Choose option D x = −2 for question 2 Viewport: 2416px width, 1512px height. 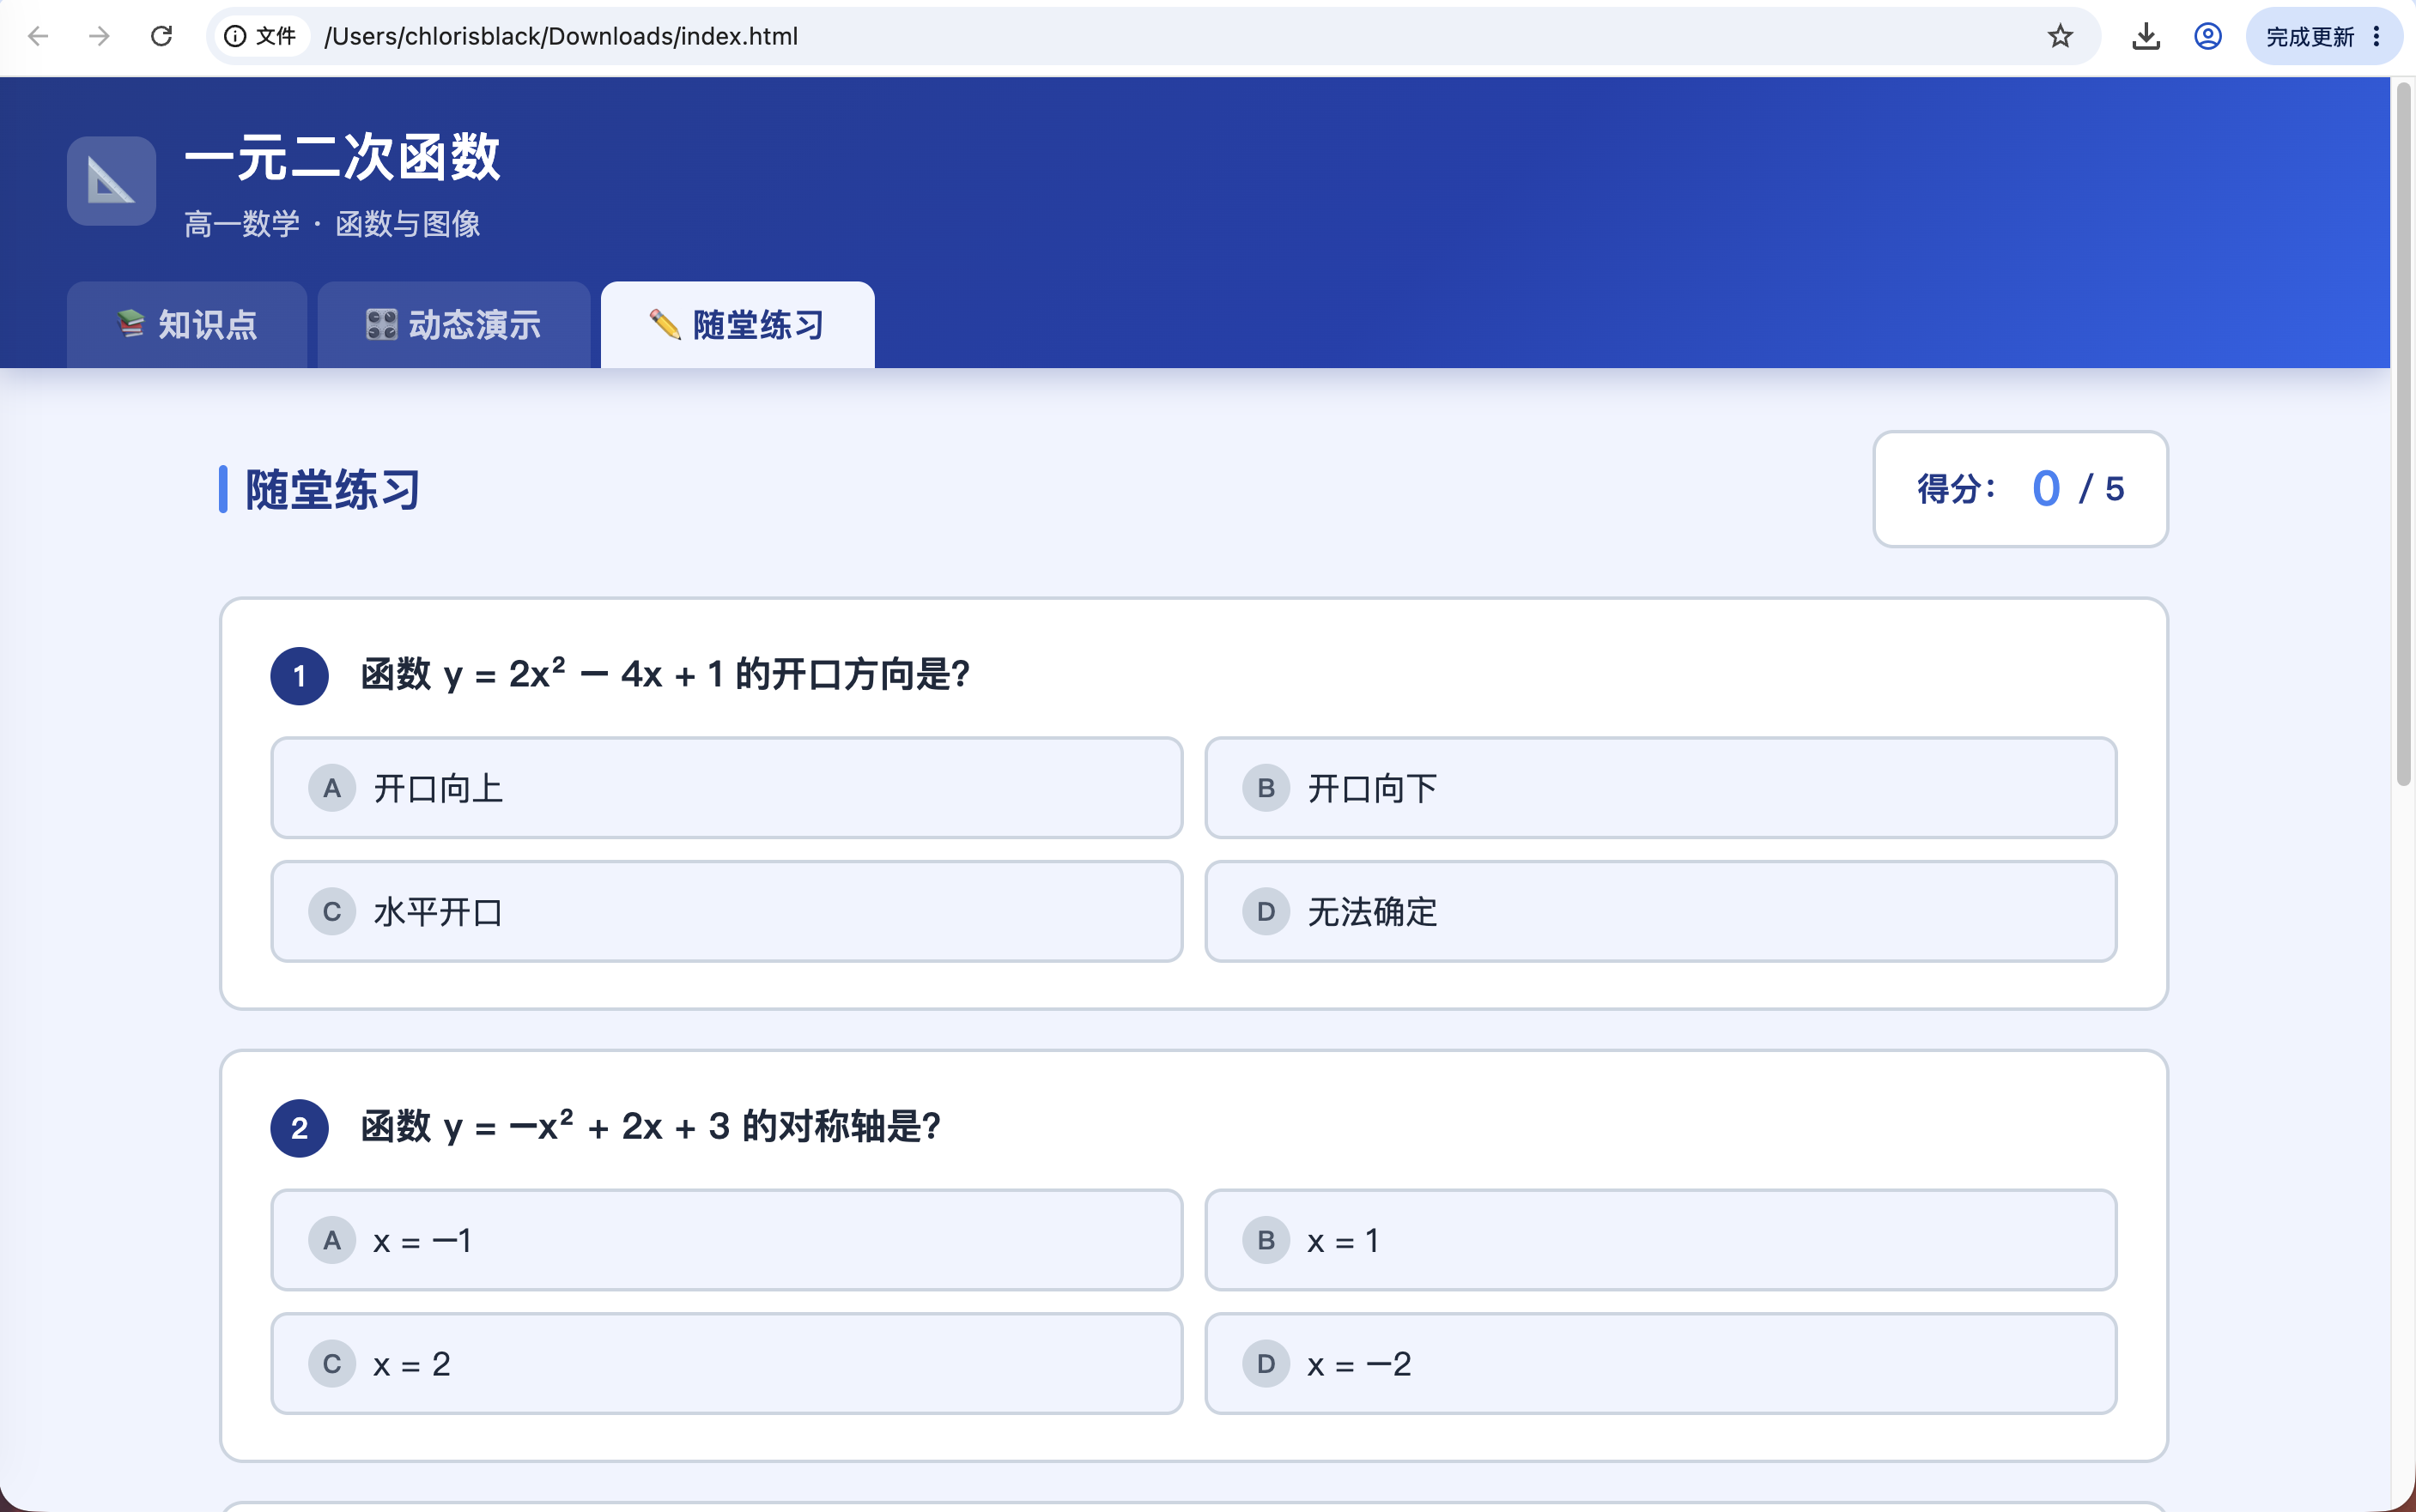[1660, 1363]
